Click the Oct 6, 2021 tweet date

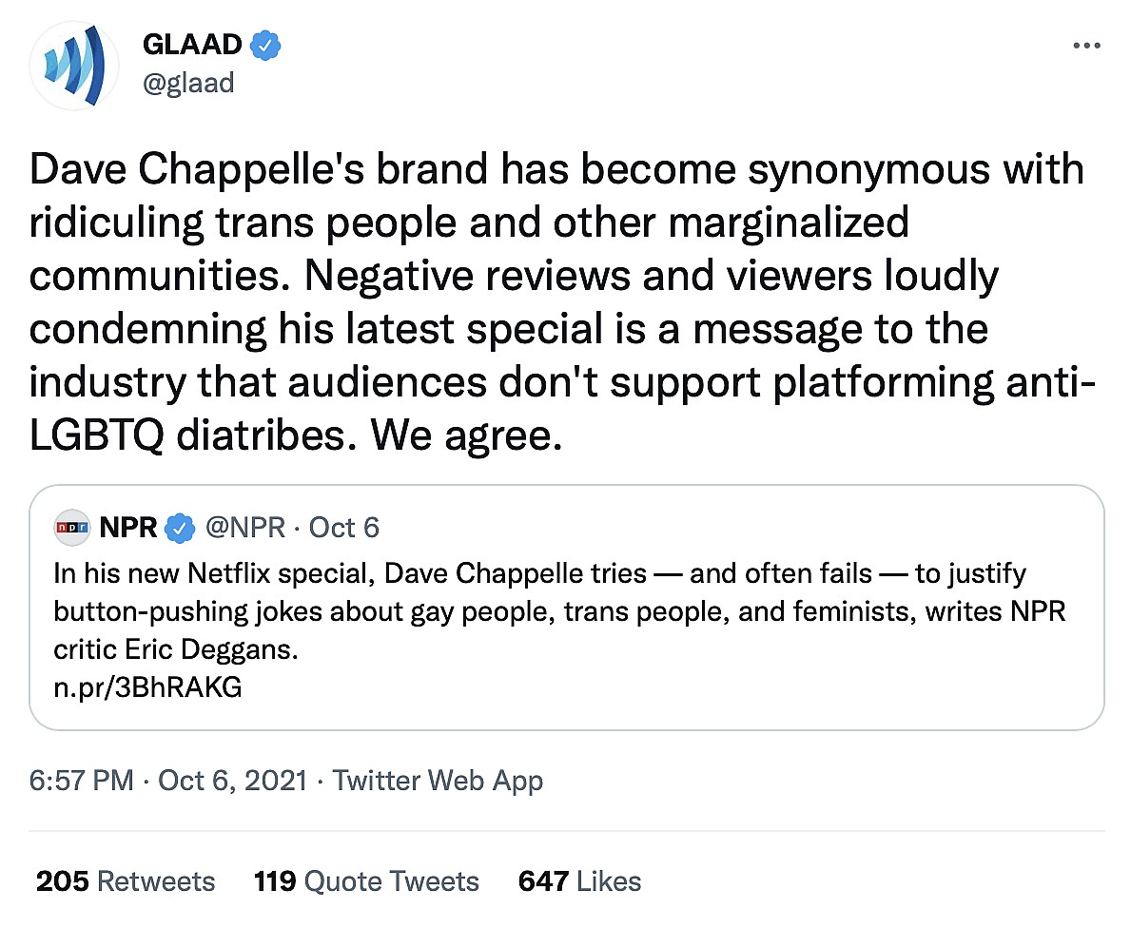[x=232, y=781]
